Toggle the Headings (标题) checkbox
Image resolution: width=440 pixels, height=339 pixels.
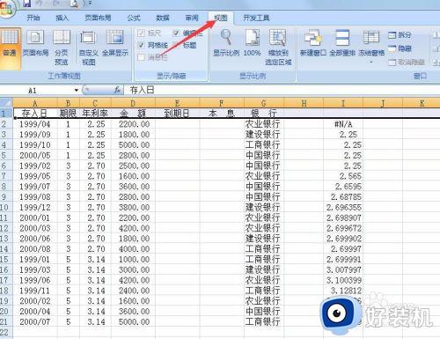point(176,45)
